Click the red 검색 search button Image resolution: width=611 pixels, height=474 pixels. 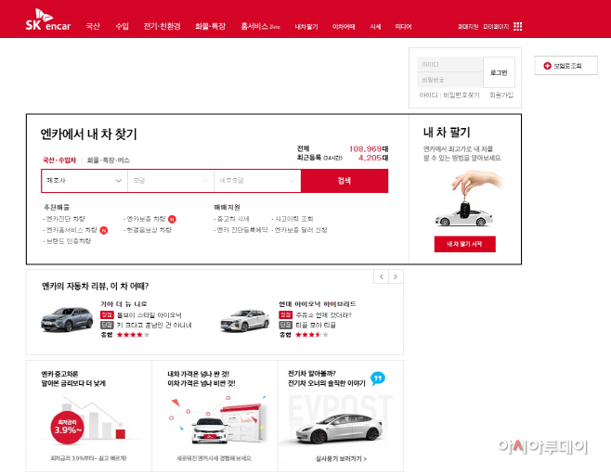344,181
